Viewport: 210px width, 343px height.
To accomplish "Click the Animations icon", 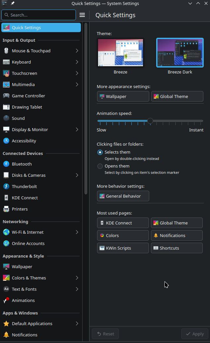I will [6, 301].
